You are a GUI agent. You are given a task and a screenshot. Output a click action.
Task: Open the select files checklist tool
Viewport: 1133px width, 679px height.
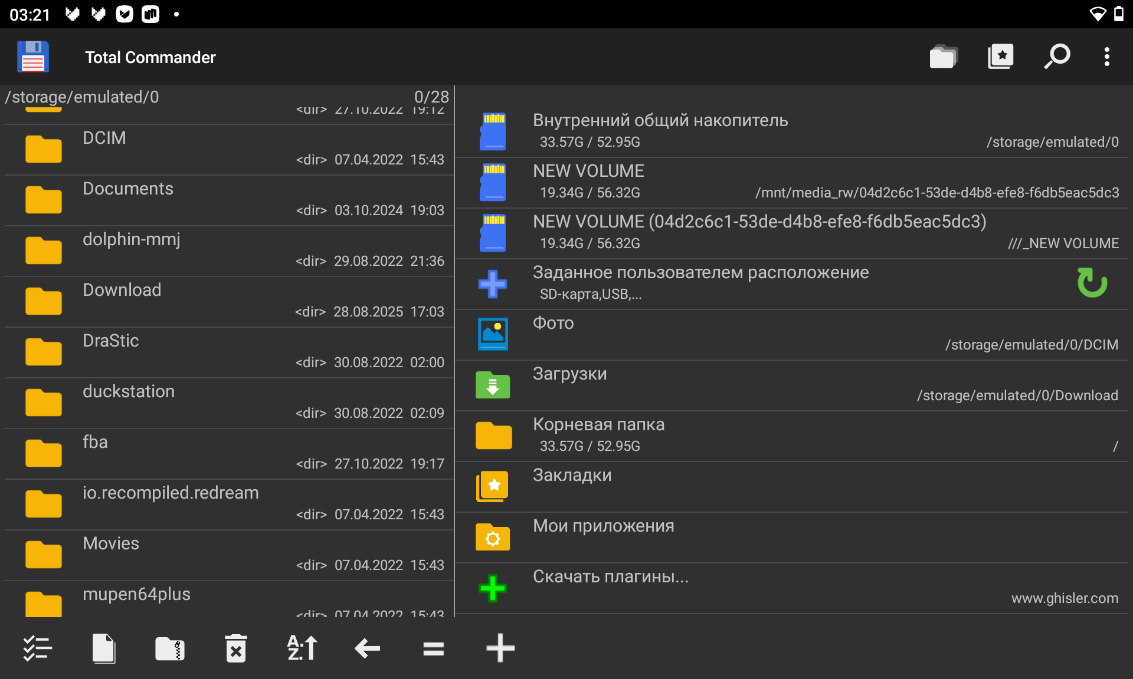[38, 648]
